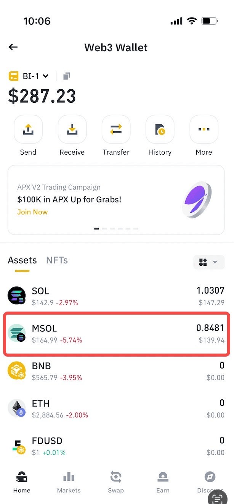Open the asset view layout dropdown
This screenshot has width=234, height=504.
click(208, 262)
